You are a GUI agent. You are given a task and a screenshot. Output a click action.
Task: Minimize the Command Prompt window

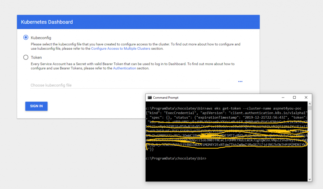pos(283,97)
